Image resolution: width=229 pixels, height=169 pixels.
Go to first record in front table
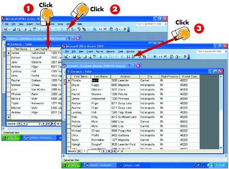(79, 151)
